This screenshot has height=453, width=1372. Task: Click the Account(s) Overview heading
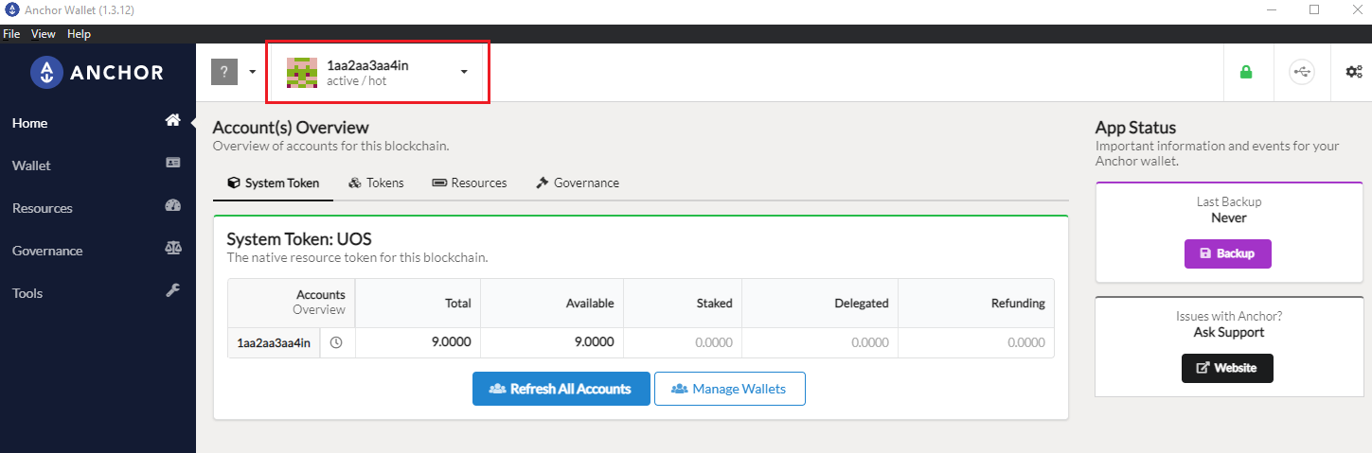(x=291, y=128)
